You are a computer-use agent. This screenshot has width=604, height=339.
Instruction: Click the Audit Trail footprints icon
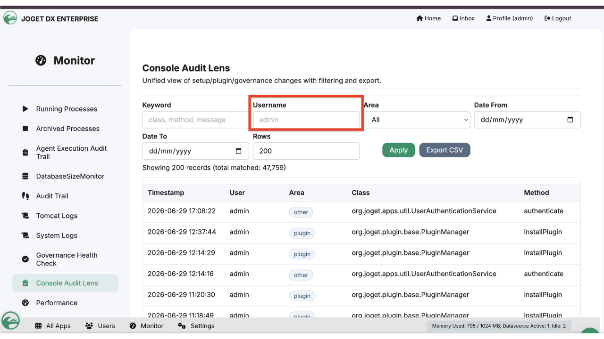(25, 196)
